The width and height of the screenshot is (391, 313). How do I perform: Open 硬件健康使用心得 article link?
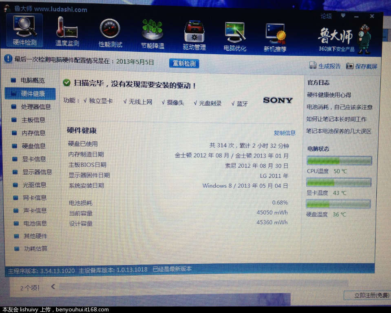[329, 95]
